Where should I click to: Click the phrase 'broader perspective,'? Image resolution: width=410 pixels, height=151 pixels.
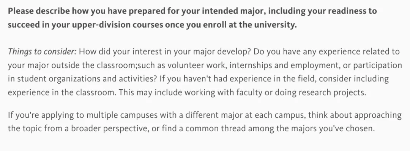(110, 129)
